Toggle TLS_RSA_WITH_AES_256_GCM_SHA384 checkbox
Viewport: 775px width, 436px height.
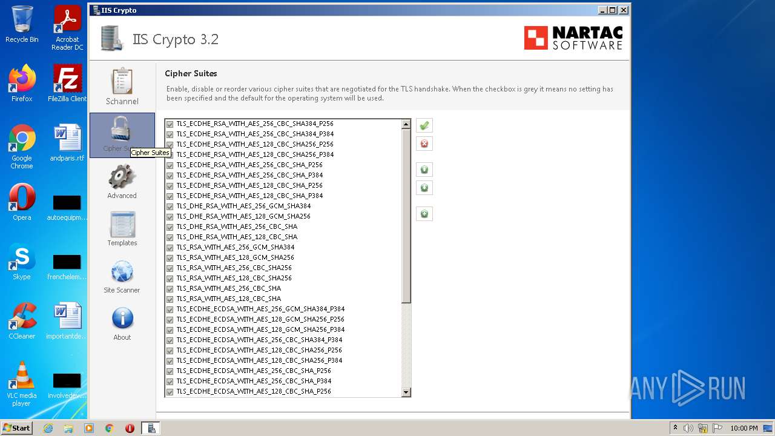point(170,248)
